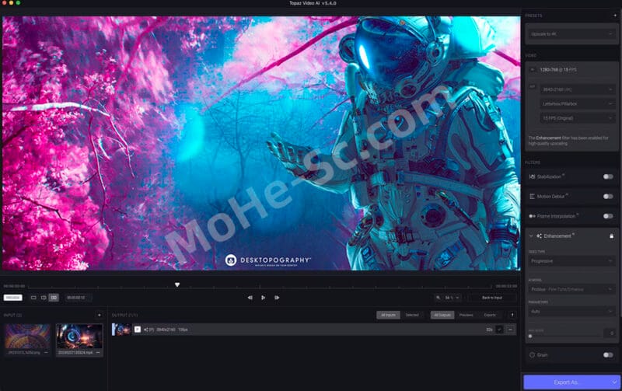622x391 pixels.
Task: Open the 3840x2160 output resolution dropdown
Action: coord(577,89)
